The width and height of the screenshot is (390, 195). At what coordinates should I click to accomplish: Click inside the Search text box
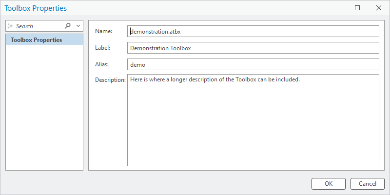pyautogui.click(x=38, y=26)
